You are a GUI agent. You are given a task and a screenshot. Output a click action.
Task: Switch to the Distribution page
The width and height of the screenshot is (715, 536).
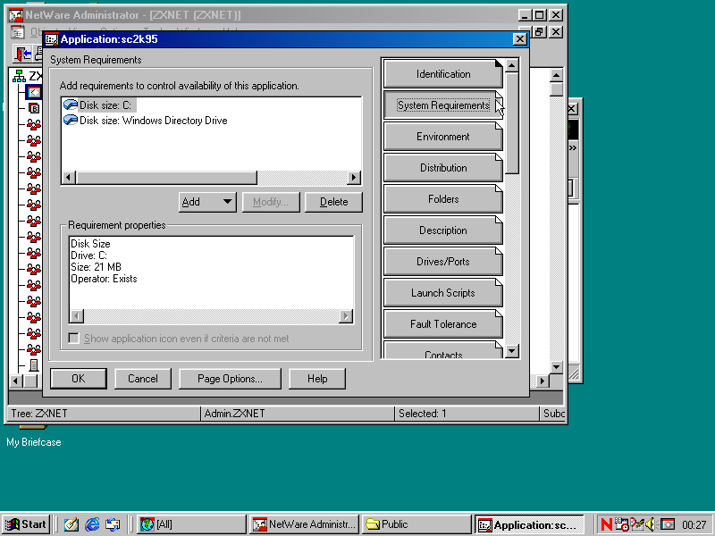[443, 168]
